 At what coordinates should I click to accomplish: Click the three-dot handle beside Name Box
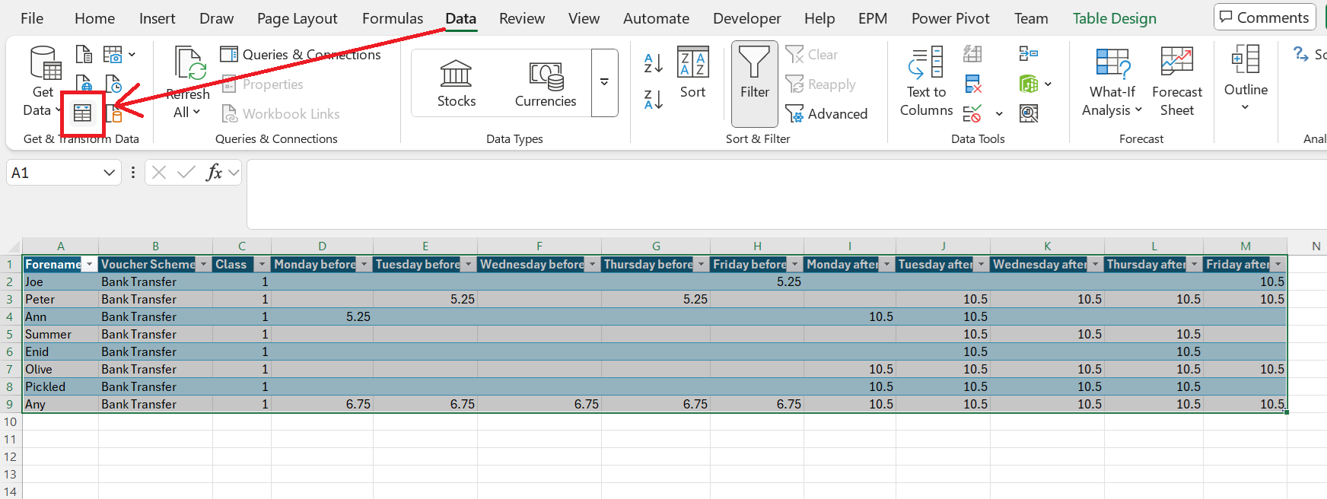pyautogui.click(x=133, y=173)
